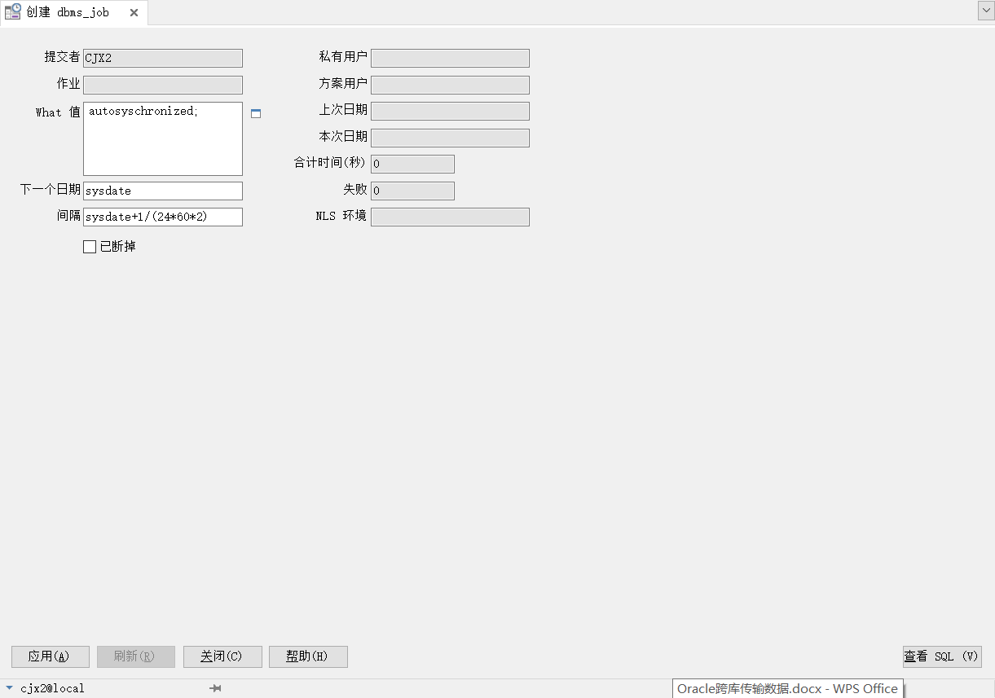Open the window list dropdown arrow
The image size is (995, 698).
click(984, 11)
